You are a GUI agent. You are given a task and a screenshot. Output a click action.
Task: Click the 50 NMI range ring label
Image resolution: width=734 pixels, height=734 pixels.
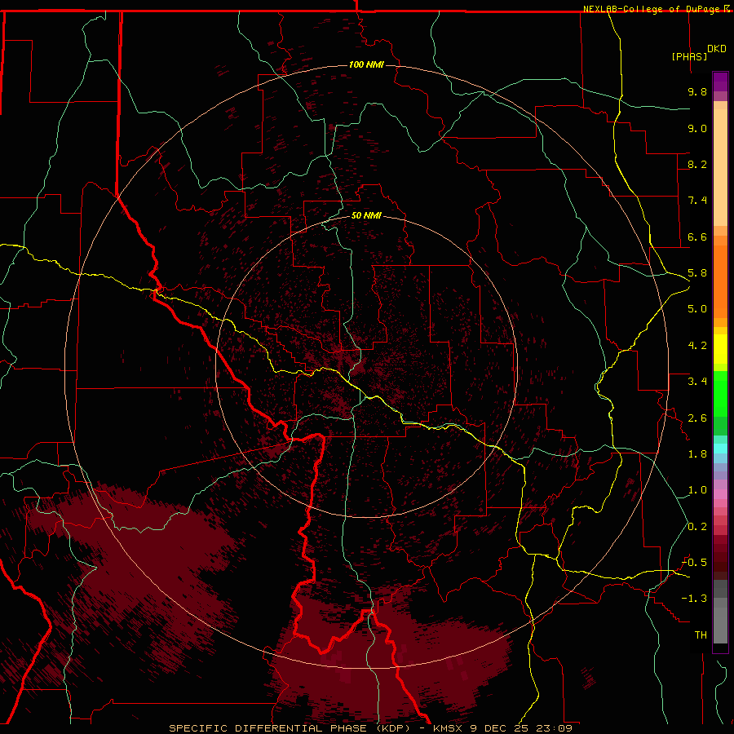[x=366, y=215]
